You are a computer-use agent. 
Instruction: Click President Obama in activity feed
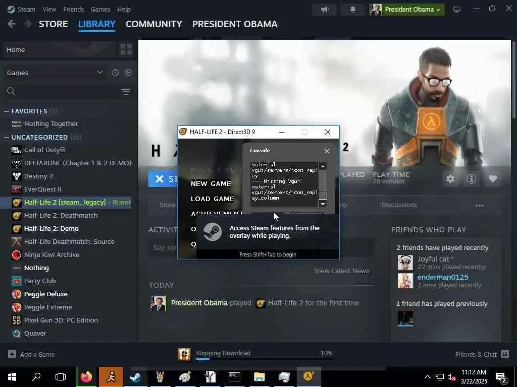point(199,303)
